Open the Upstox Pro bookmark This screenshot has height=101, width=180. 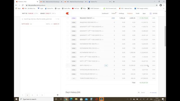click(x=49, y=8)
